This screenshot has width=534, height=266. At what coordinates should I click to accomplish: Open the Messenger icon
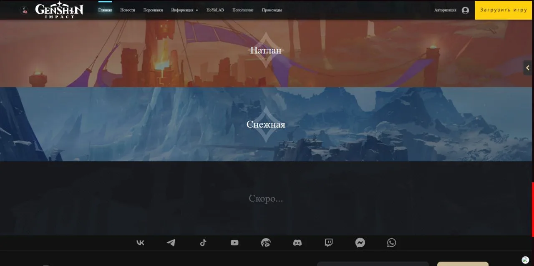pos(360,243)
